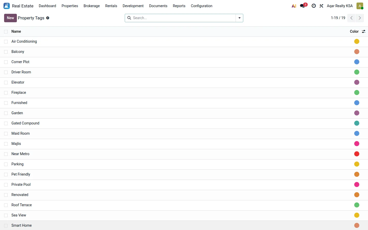Sort by the Name column header
This screenshot has height=230, width=368.
(x=16, y=31)
